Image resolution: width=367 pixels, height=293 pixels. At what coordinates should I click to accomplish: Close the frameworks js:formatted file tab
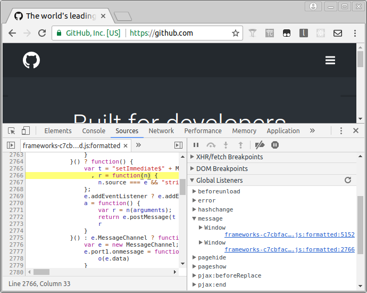tap(126, 146)
